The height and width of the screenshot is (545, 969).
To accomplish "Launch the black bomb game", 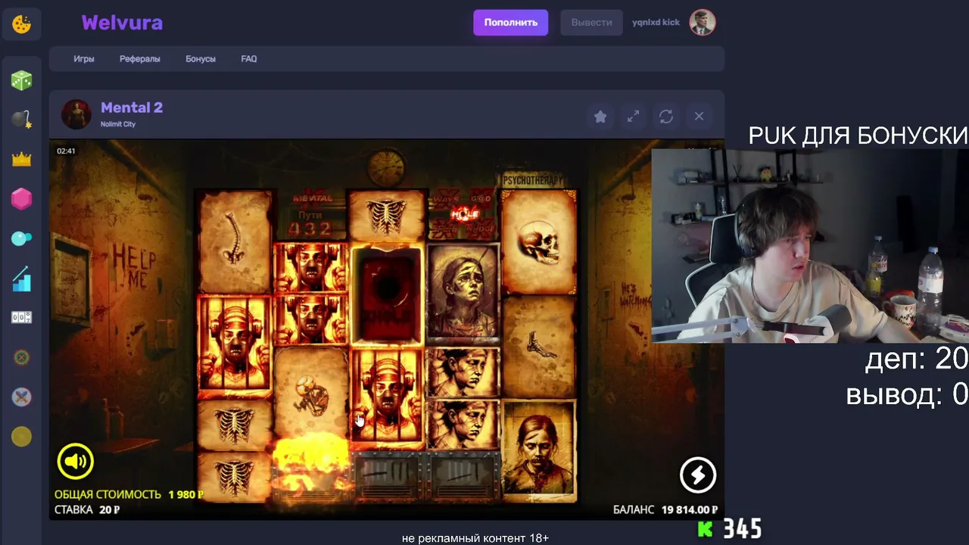I will pyautogui.click(x=21, y=120).
